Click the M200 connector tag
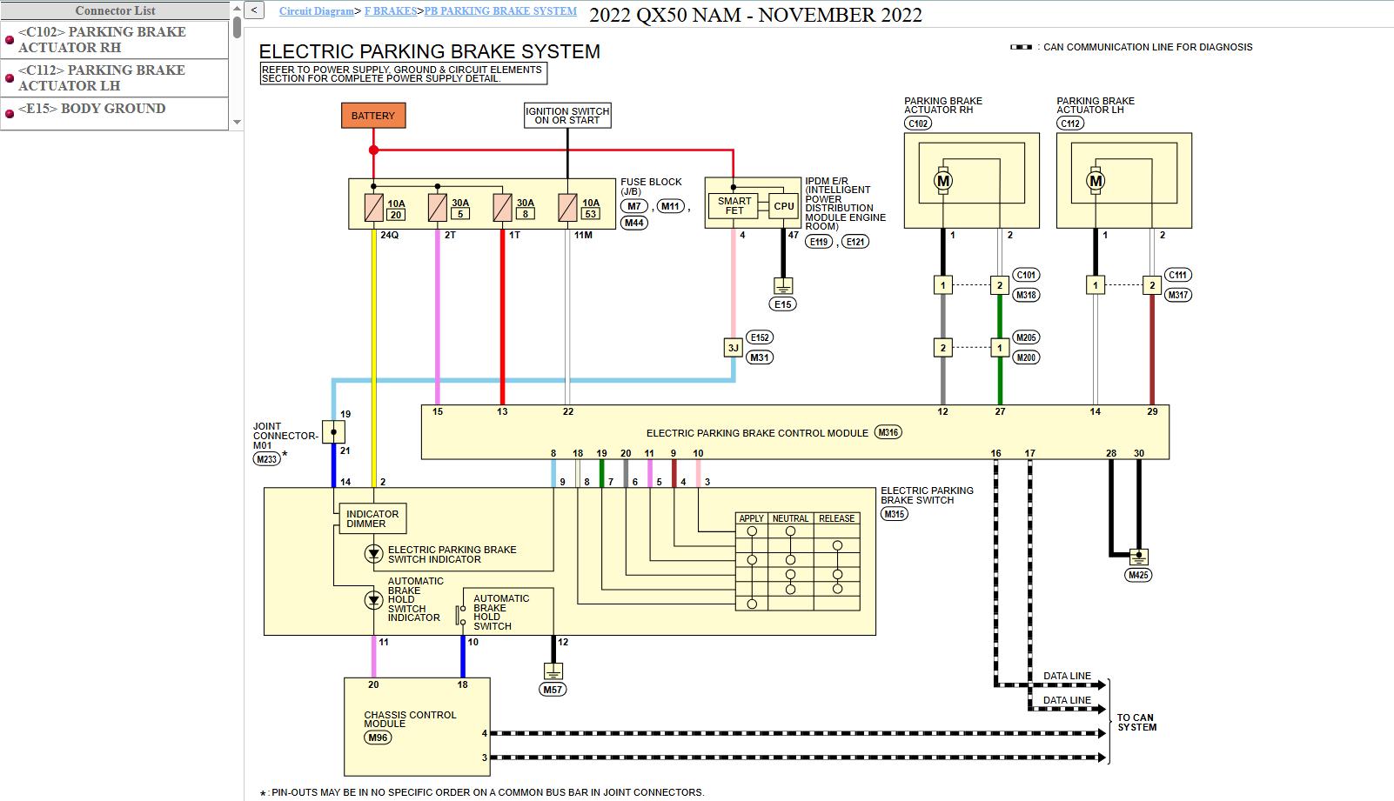This screenshot has width=1394, height=801. tap(1027, 357)
